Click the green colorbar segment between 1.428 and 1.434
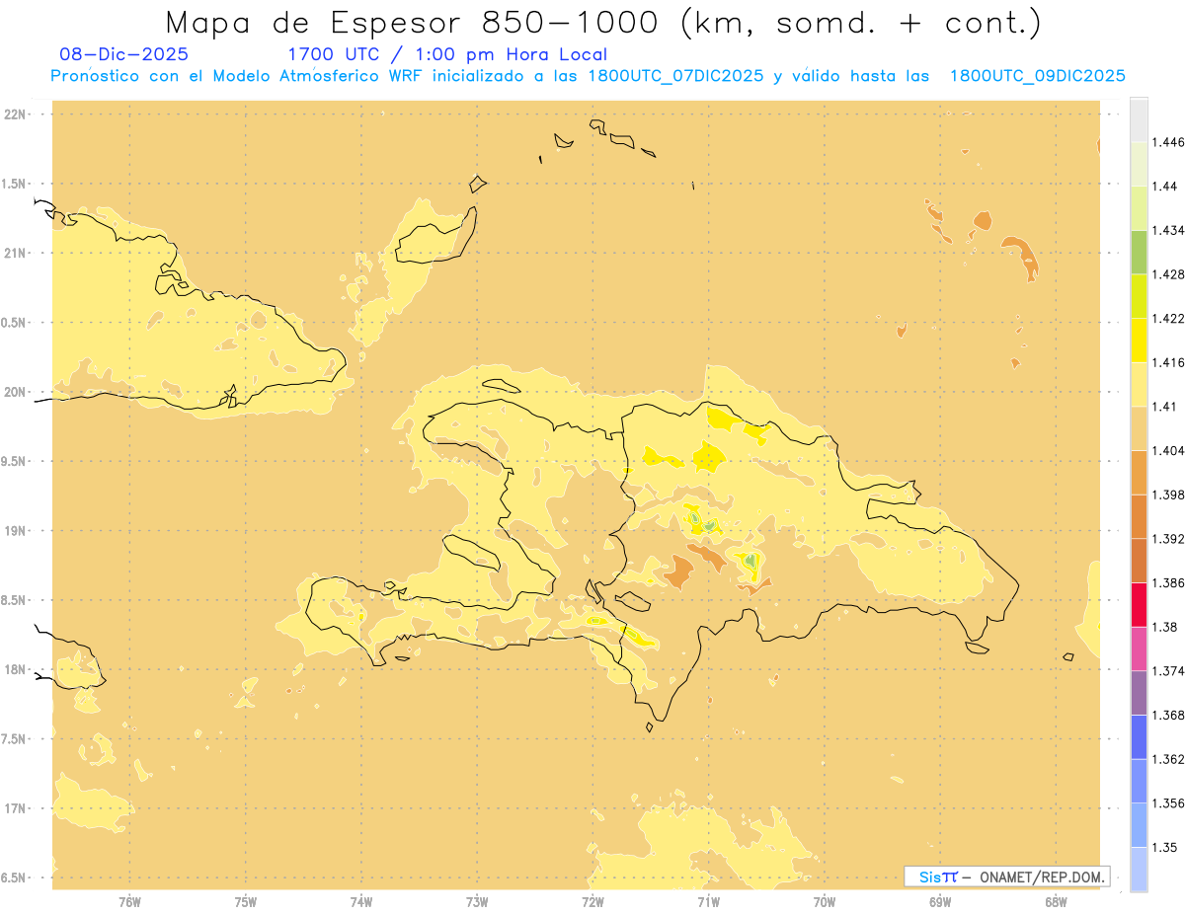Image resolution: width=1185 pixels, height=915 pixels. pos(1139,252)
